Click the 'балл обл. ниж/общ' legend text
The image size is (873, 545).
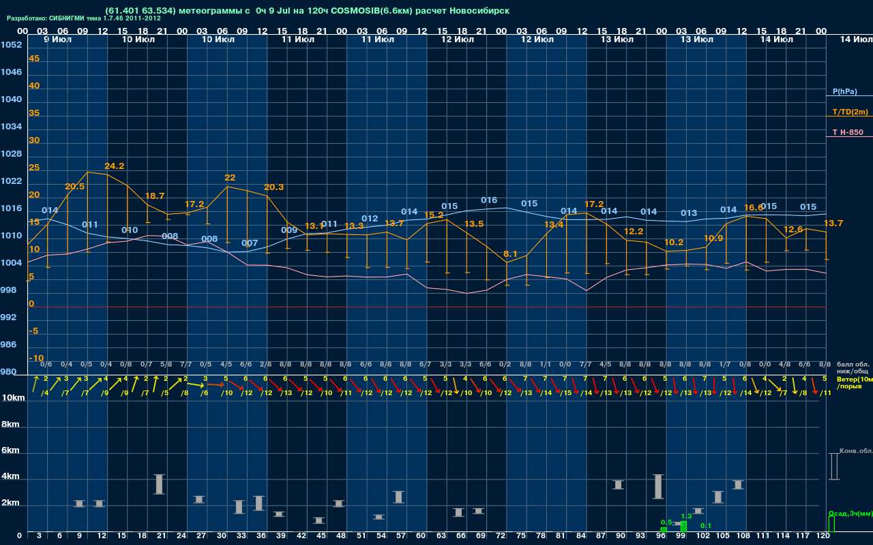coord(853,368)
